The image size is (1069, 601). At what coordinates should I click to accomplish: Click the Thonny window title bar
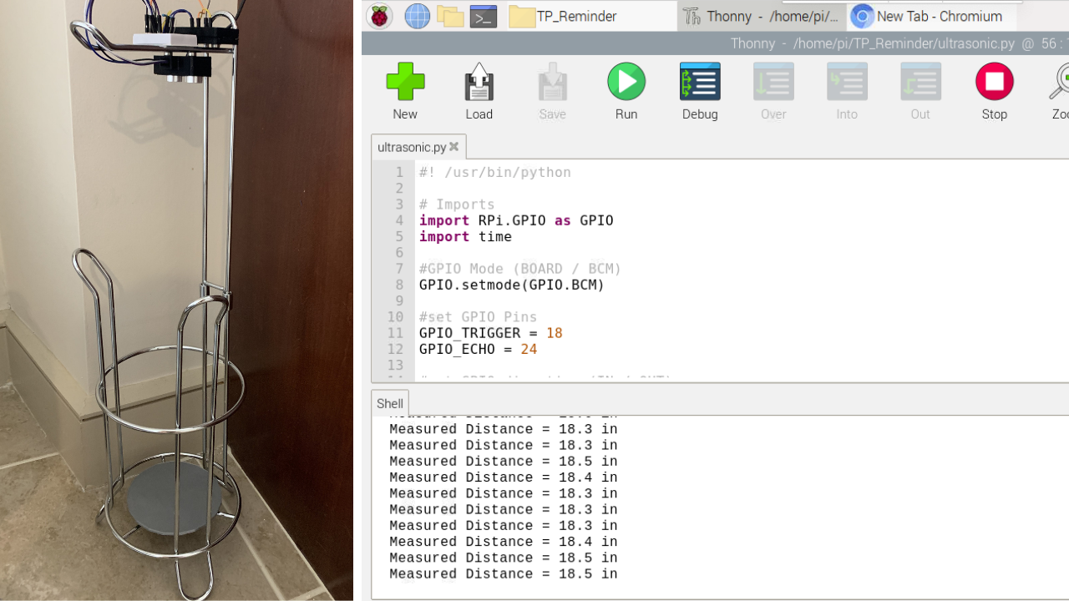click(715, 43)
